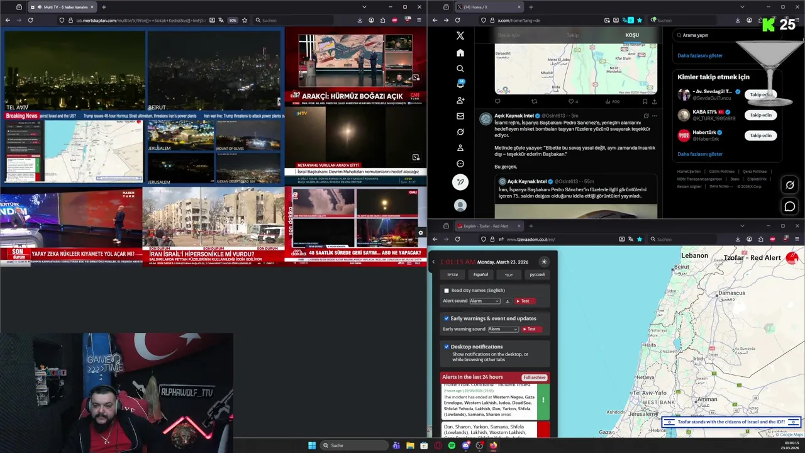This screenshot has width=805, height=453.
Task: Enable Read city names (English) checkbox
Action: coord(447,291)
